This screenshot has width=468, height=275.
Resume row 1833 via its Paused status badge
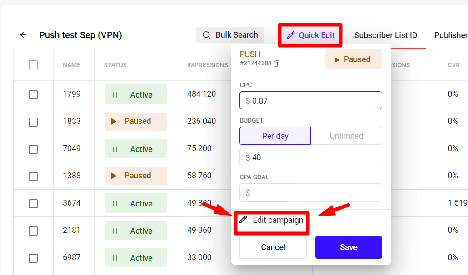pos(136,121)
